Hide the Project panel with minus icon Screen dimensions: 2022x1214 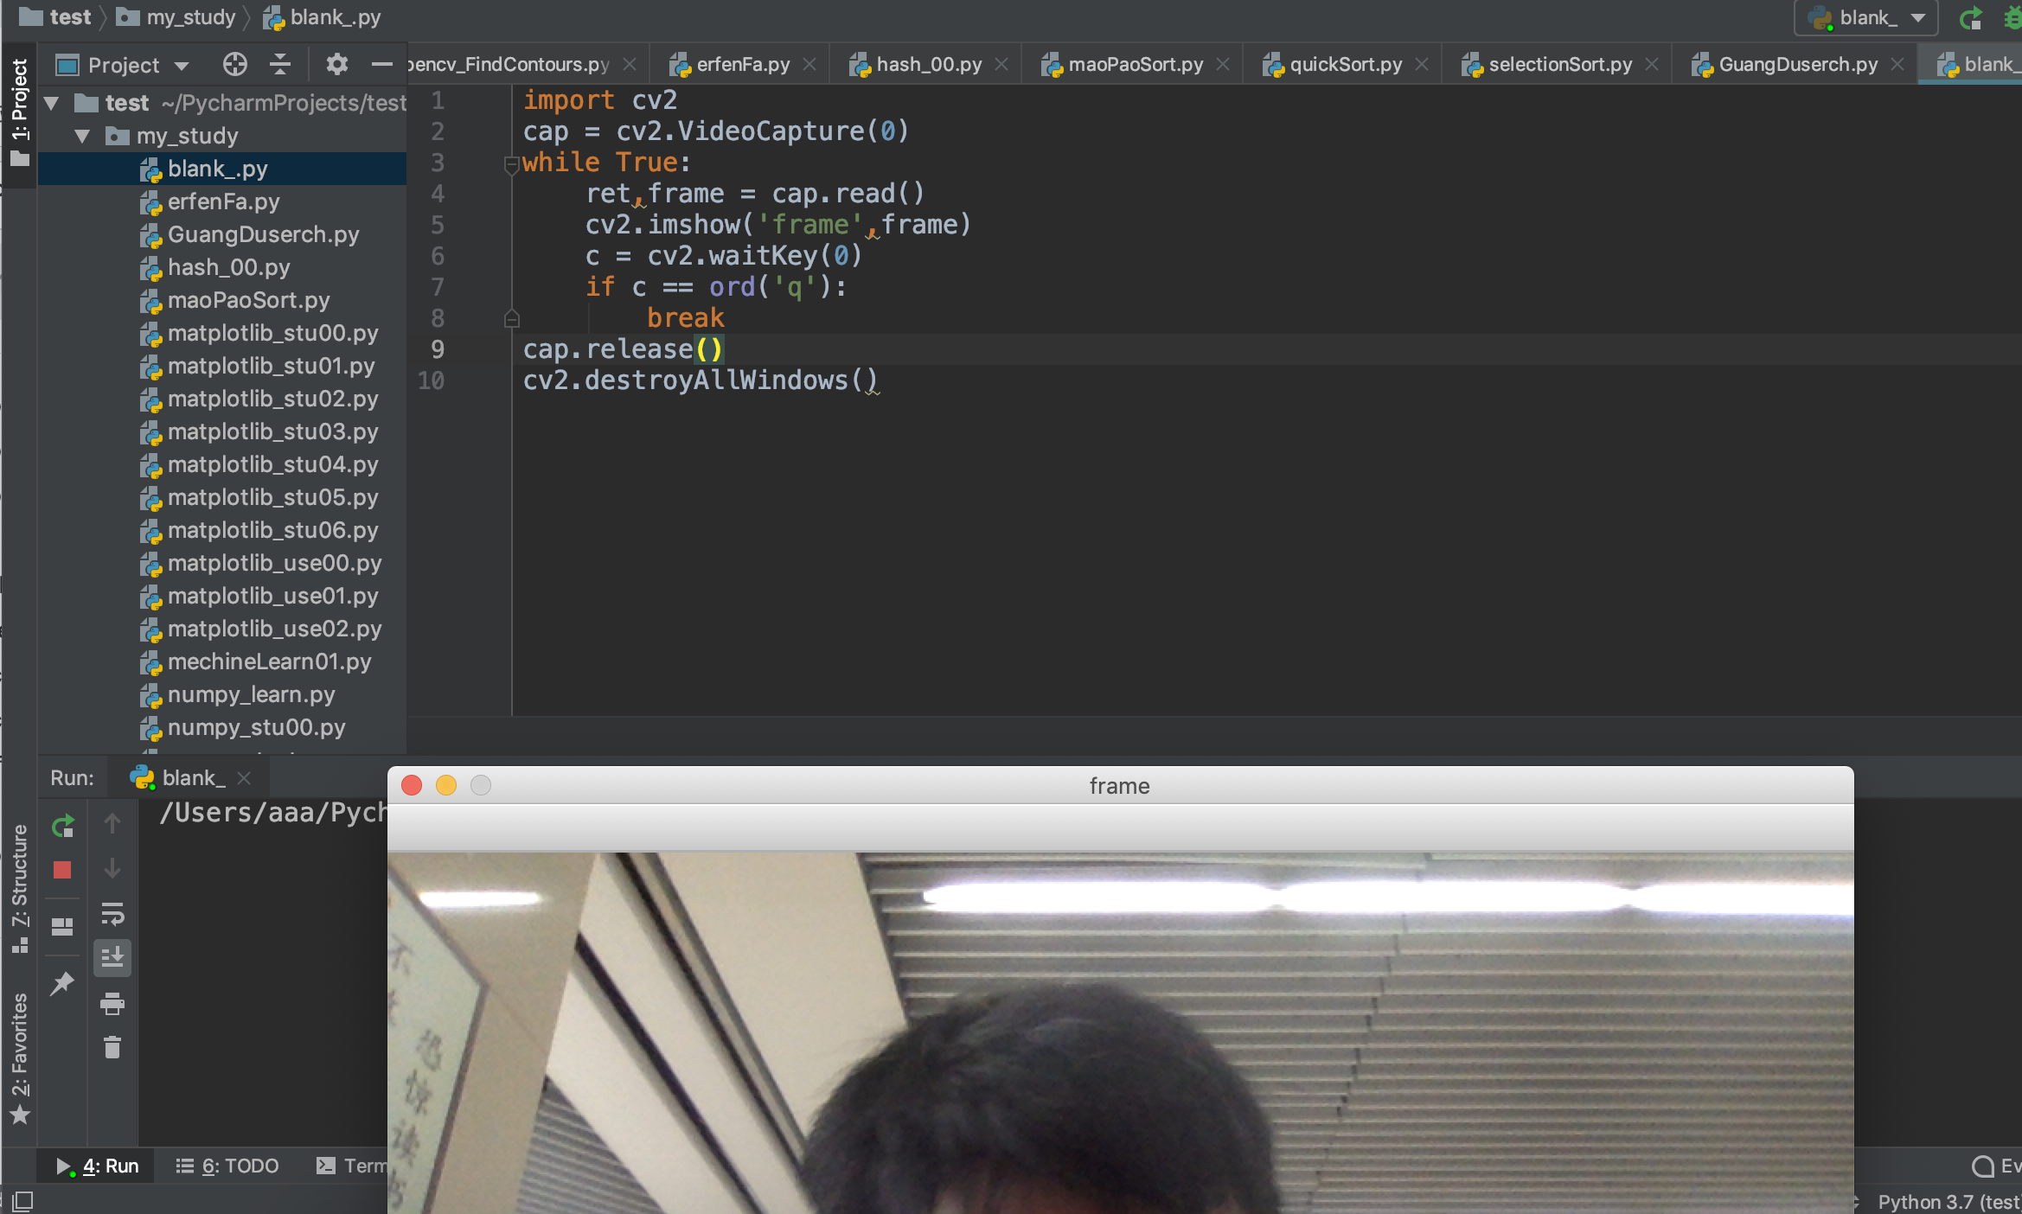pyautogui.click(x=381, y=65)
